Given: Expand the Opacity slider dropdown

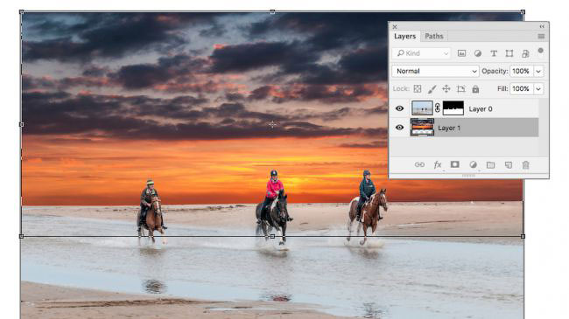Looking at the screenshot, I should coord(538,72).
